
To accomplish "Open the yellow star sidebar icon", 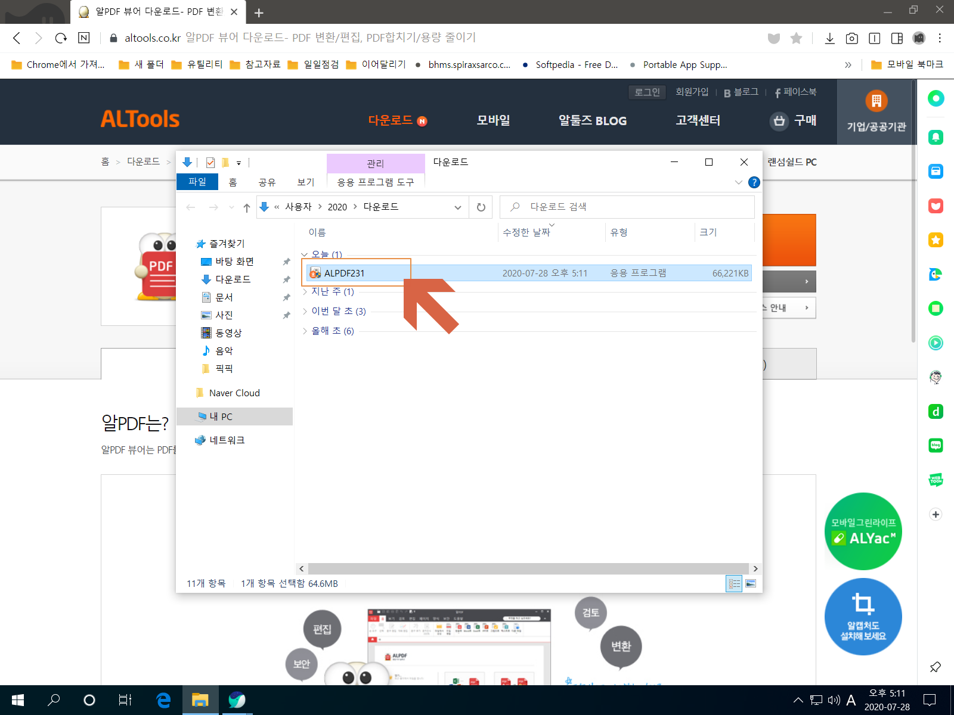I will [x=936, y=240].
